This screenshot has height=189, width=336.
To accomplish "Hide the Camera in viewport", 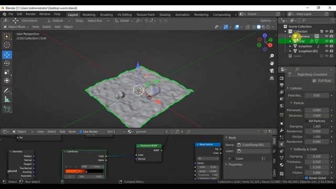I will (x=327, y=36).
